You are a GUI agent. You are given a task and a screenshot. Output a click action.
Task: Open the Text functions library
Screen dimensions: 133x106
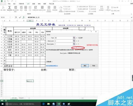click(30, 8)
